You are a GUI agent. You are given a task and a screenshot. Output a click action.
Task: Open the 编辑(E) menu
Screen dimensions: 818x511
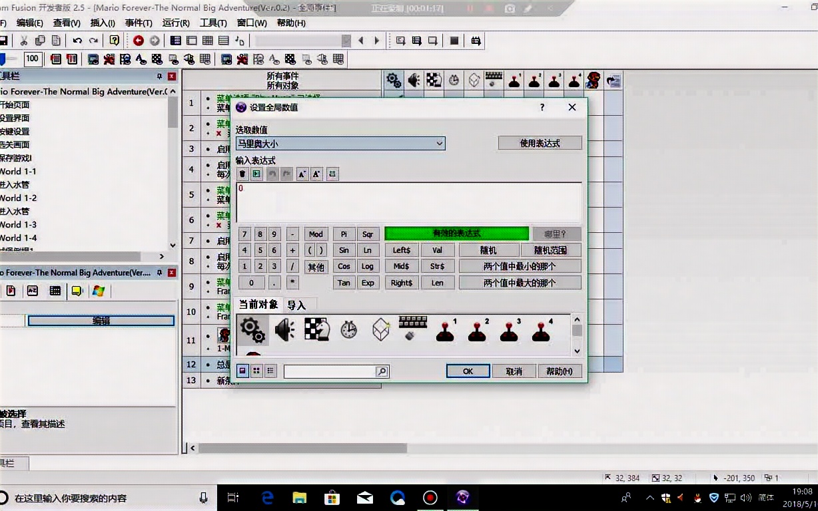(x=30, y=23)
